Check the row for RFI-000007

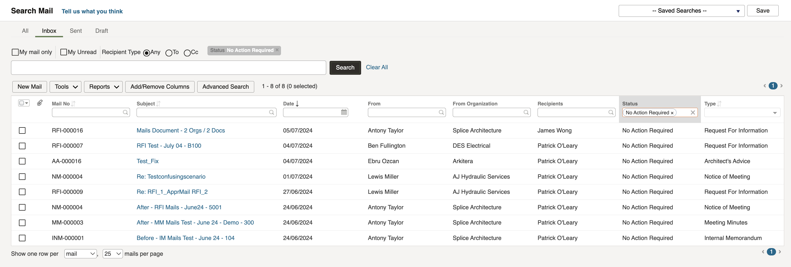pos(22,146)
